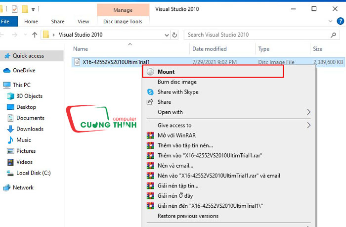Click WinRAR icon beside Giải nén Ở đây
Viewport: 346px width, 227px height.
coord(150,196)
